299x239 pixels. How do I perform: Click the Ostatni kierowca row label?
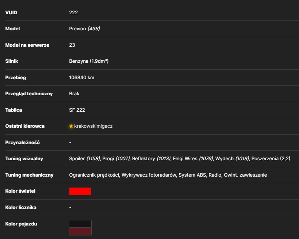25,126
